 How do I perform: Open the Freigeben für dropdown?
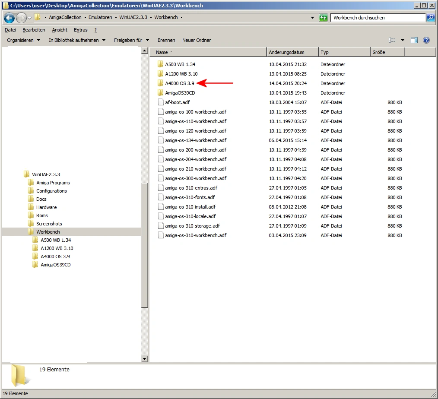(x=131, y=40)
